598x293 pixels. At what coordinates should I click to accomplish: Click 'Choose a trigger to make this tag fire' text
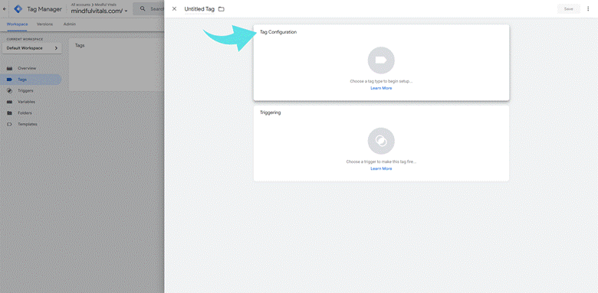[381, 161]
